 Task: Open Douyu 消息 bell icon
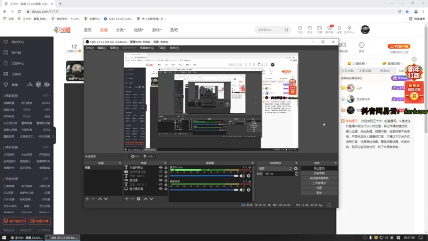point(339,29)
